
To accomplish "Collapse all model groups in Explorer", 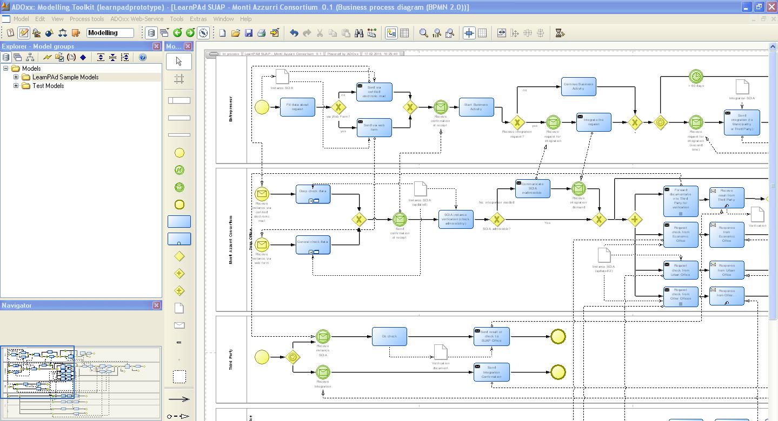I will [112, 57].
